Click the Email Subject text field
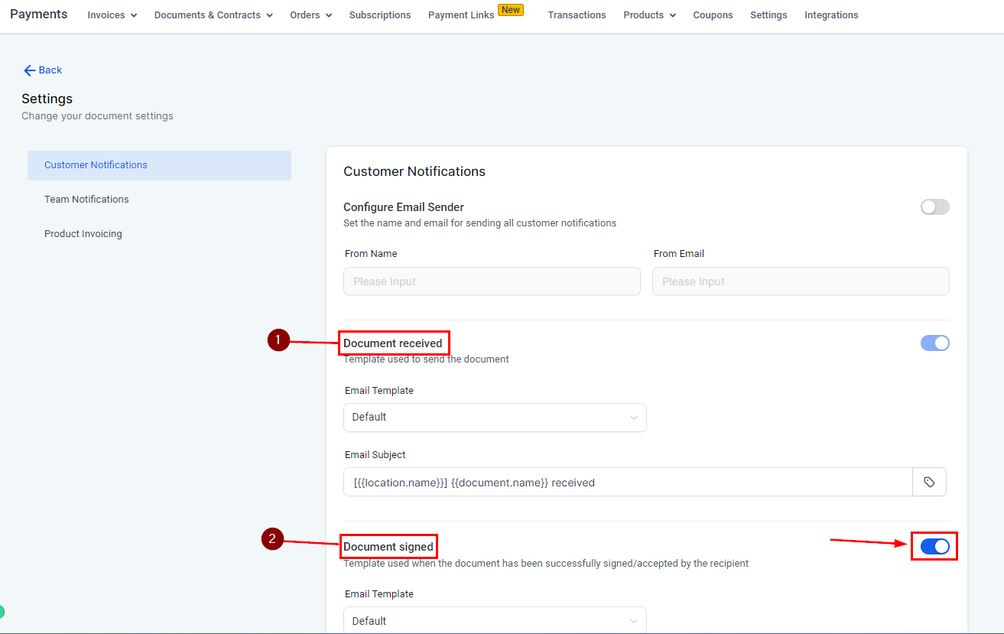This screenshot has width=1004, height=634. click(628, 483)
